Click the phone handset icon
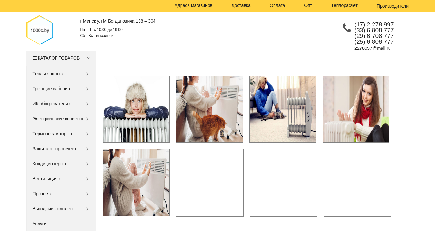 347,28
